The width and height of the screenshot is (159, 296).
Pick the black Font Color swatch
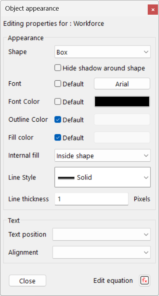(x=122, y=102)
